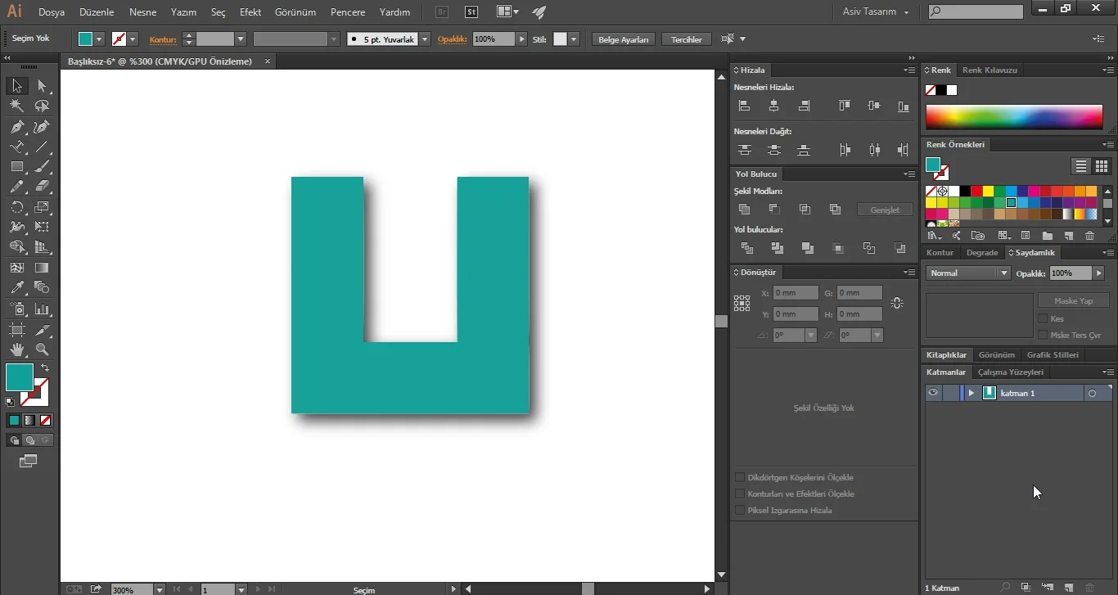The height and width of the screenshot is (595, 1118).
Task: Check the Kes checkbox
Action: click(x=1043, y=318)
